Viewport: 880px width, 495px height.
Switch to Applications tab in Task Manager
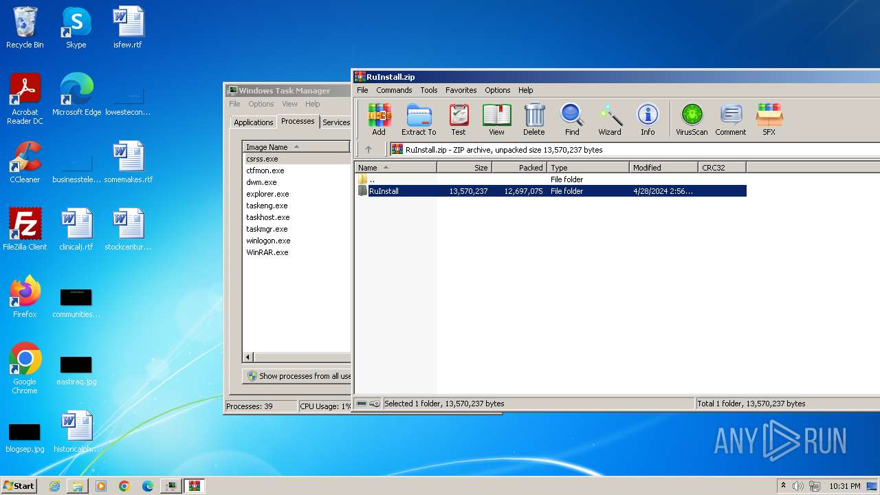point(254,122)
